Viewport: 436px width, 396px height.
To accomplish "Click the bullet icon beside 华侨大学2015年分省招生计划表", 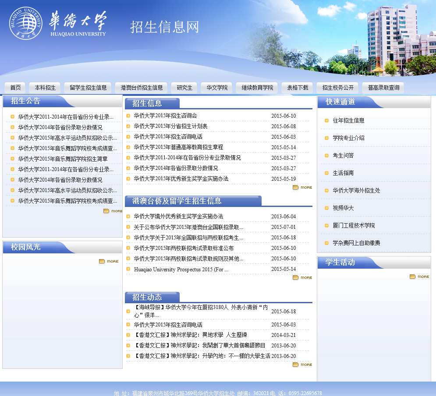I will pyautogui.click(x=128, y=126).
